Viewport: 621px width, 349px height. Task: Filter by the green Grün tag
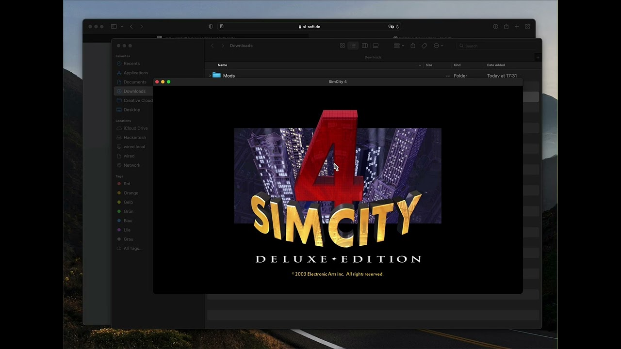[x=128, y=211]
